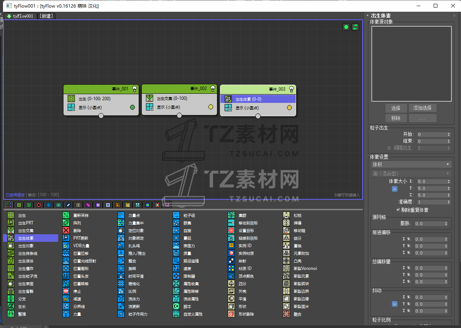461x328 pixels.
Task: Select the 出生 (0-100: 200) operator row
Action: [x=101, y=99]
